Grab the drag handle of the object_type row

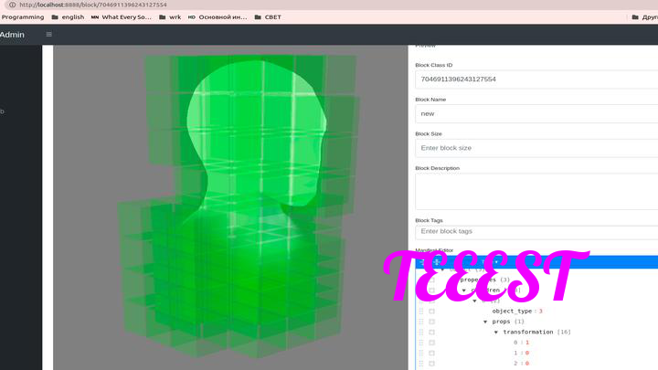(x=421, y=312)
